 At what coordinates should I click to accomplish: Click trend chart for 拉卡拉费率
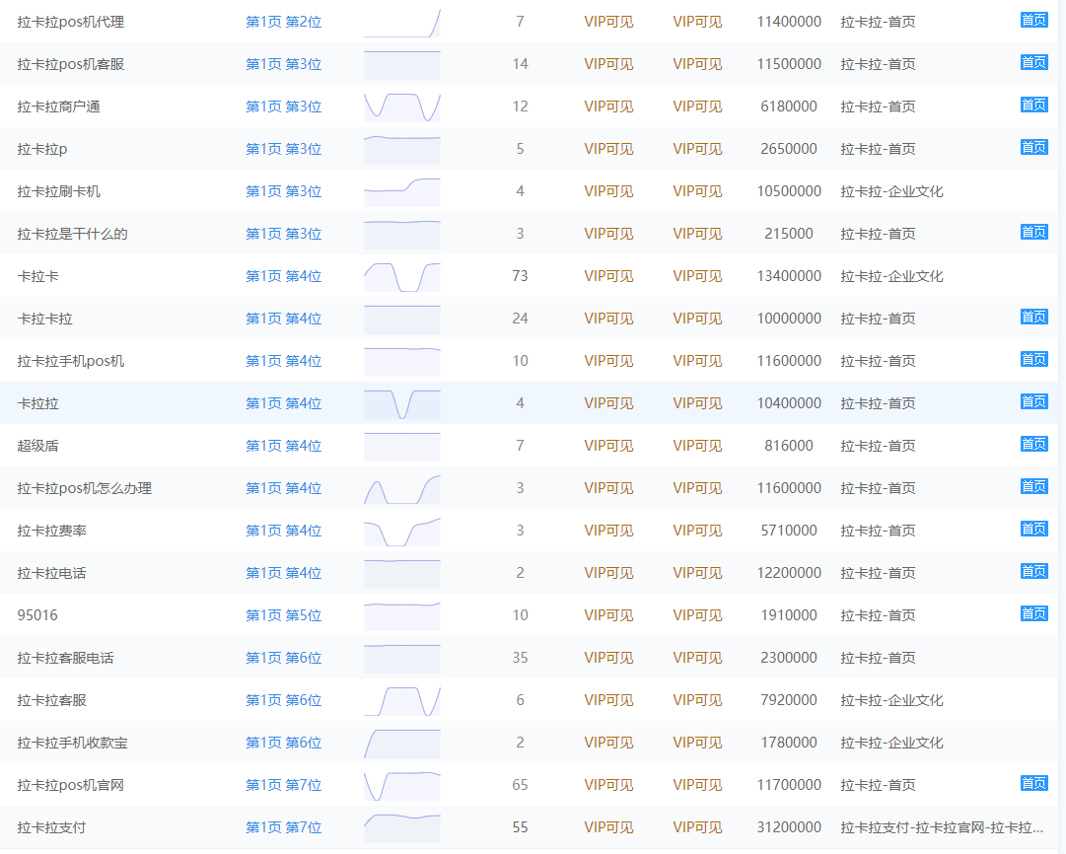402,531
